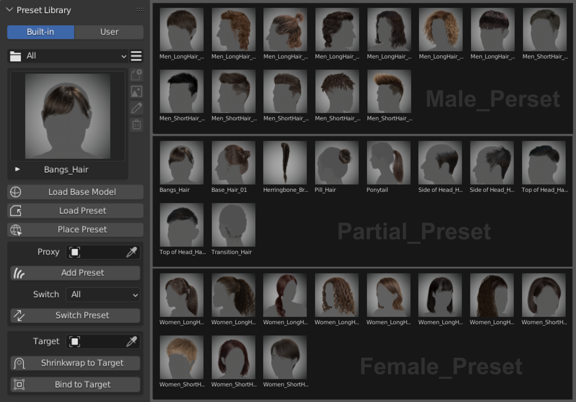Open the Switch mode dropdown showing All
The image size is (576, 402).
tap(103, 294)
